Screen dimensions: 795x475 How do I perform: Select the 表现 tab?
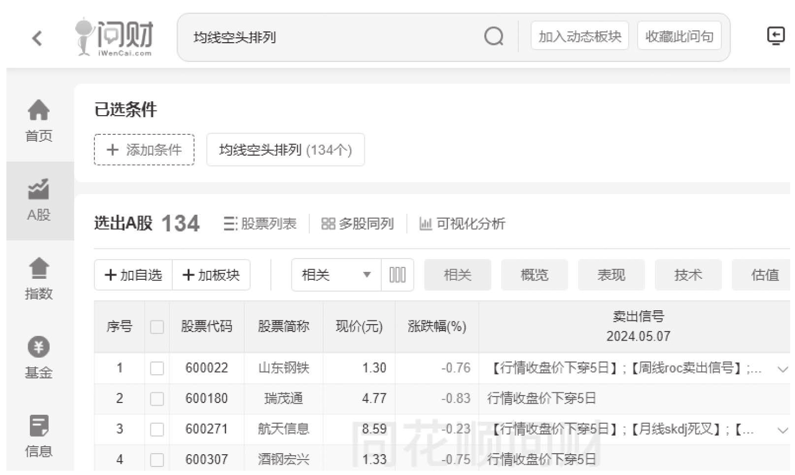click(x=611, y=275)
